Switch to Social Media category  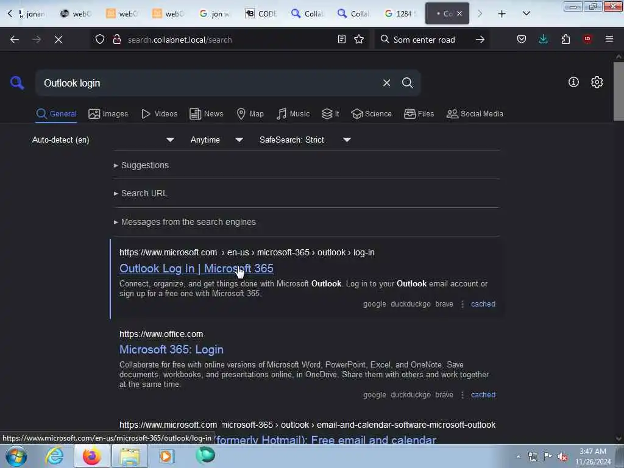(475, 114)
